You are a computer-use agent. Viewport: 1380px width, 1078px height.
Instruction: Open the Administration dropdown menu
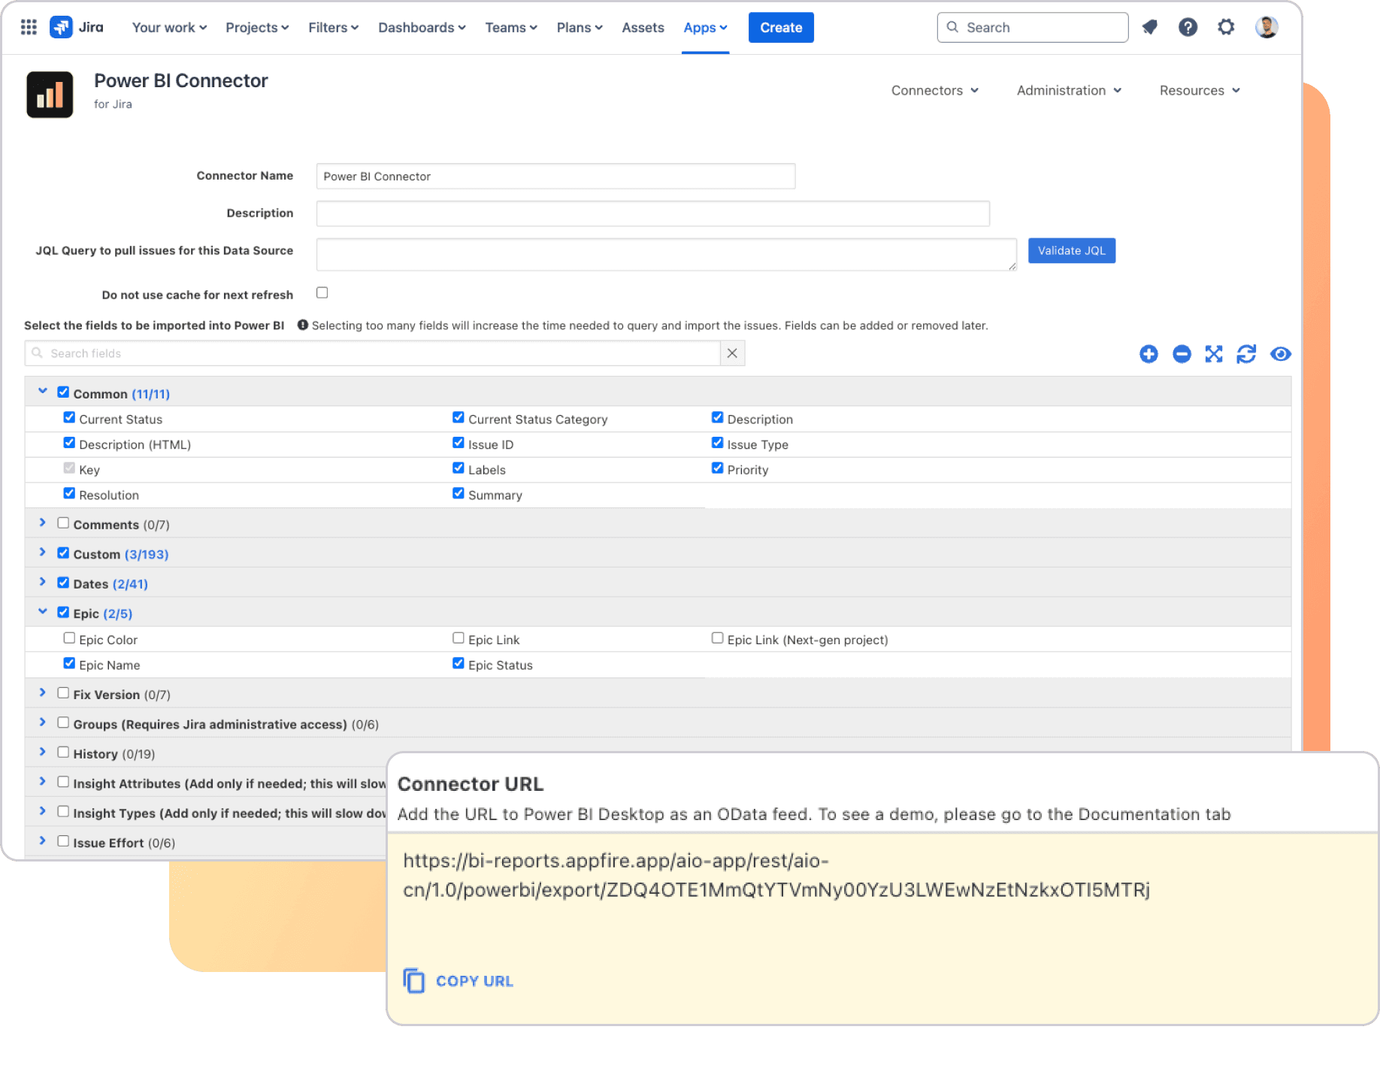click(1069, 90)
